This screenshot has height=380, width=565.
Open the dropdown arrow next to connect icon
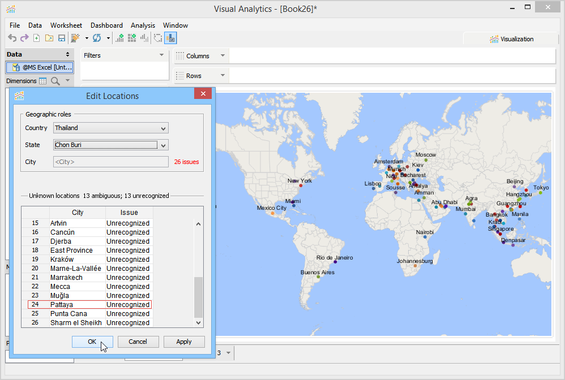point(87,38)
